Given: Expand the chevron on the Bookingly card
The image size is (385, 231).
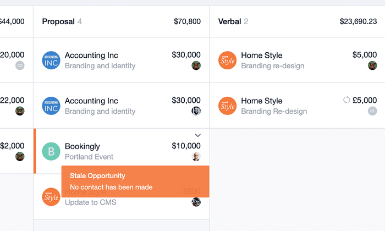Looking at the screenshot, I should click(197, 135).
